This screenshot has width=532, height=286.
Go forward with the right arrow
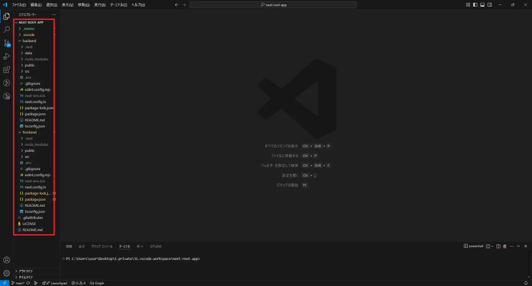pos(184,5)
